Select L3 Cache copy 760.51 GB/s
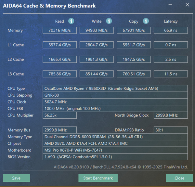This screenshot has height=187, width=195. point(134,74)
